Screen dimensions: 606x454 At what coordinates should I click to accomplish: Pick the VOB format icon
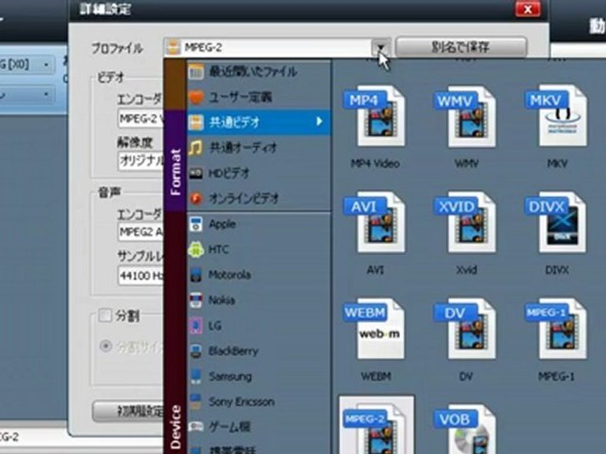coord(465,429)
